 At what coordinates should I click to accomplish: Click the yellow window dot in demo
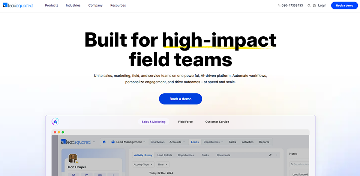coord(59,132)
